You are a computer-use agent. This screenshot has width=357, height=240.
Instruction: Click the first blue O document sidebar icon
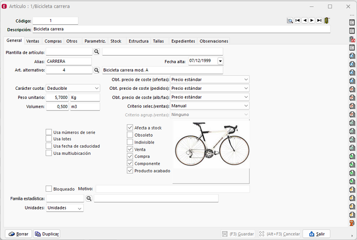coord(352,56)
